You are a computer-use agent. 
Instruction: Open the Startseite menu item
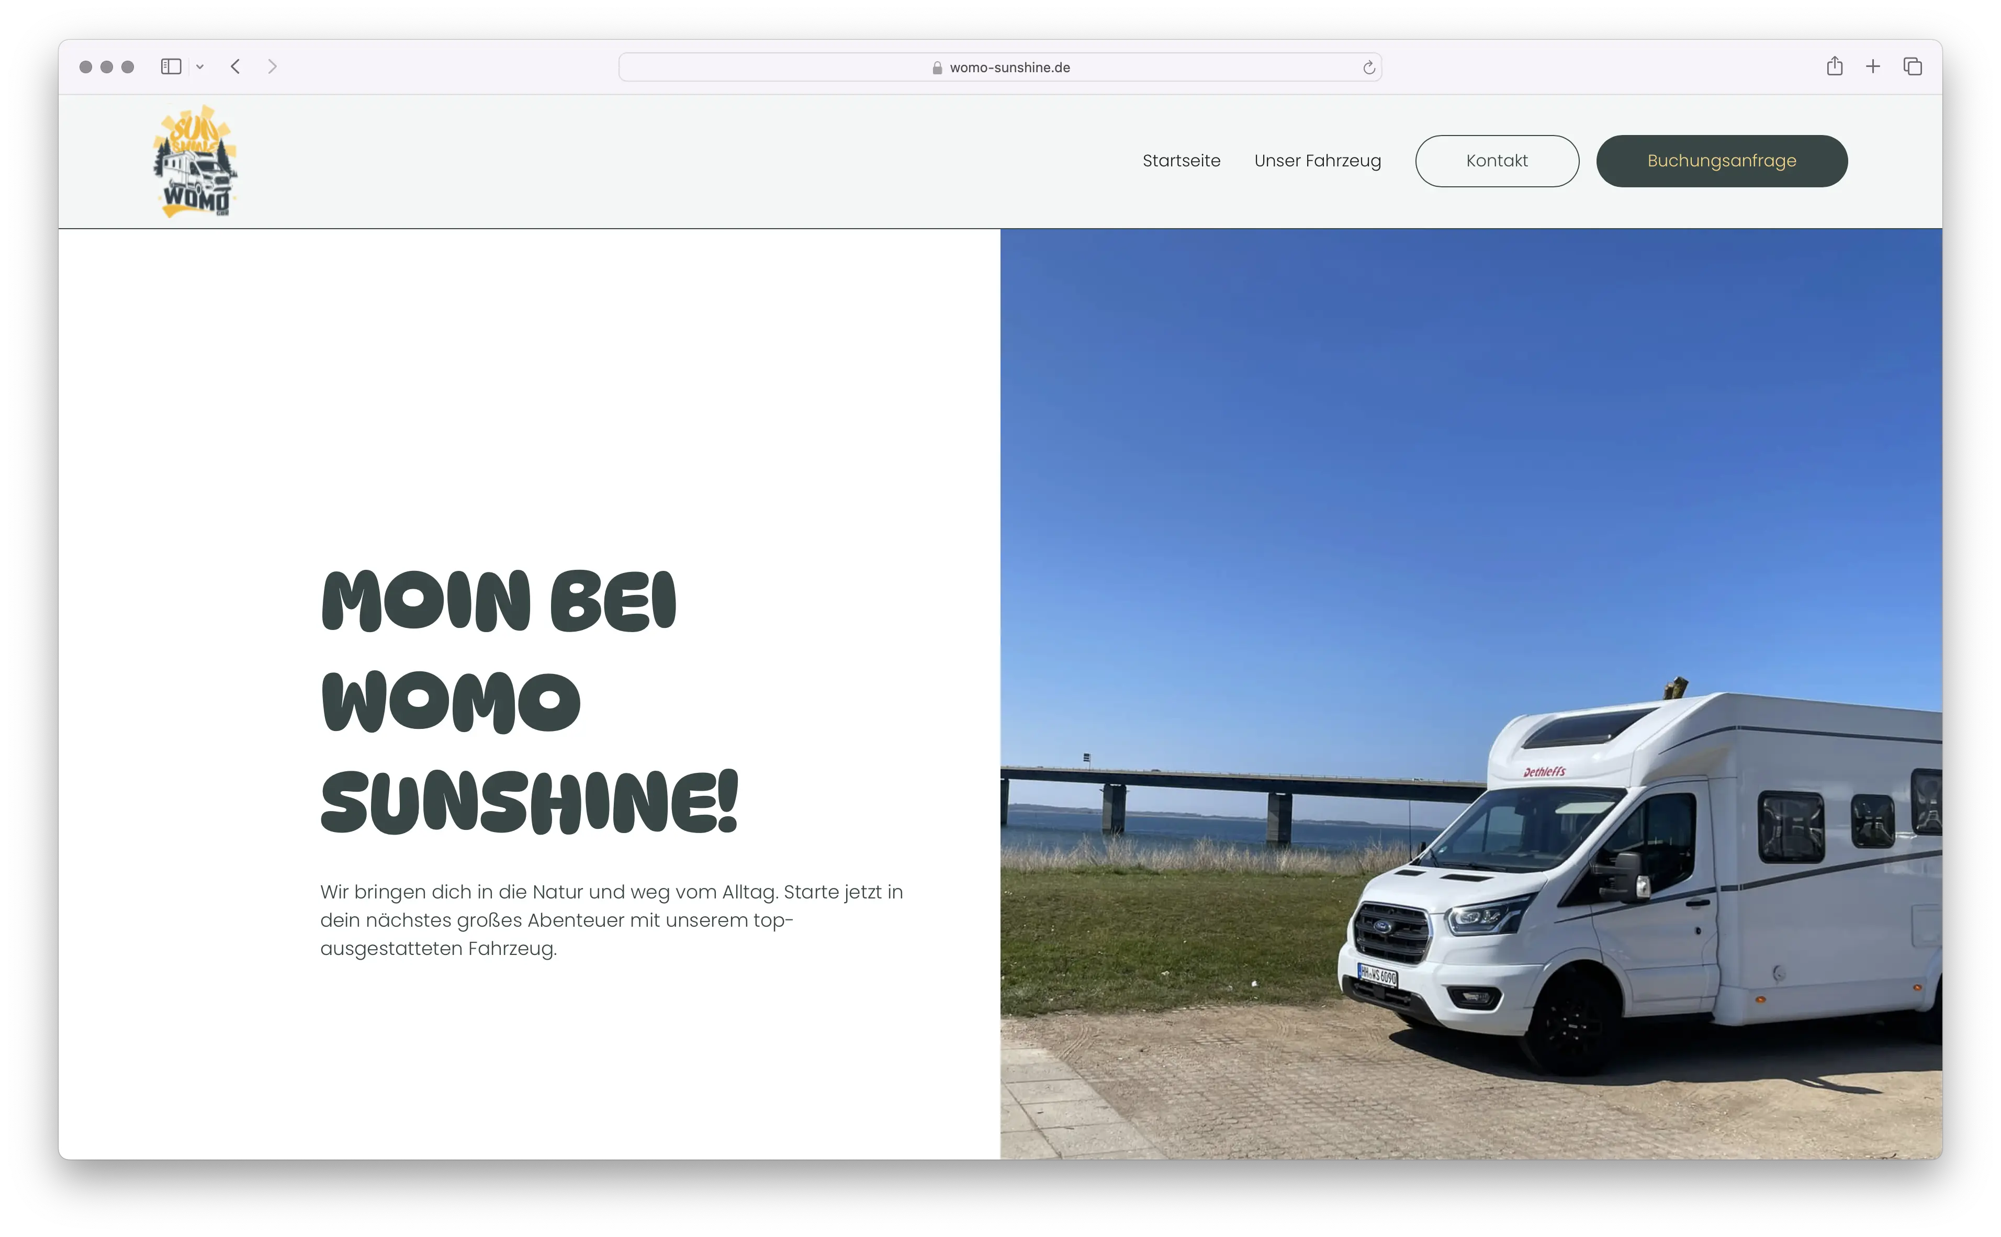[1182, 160]
